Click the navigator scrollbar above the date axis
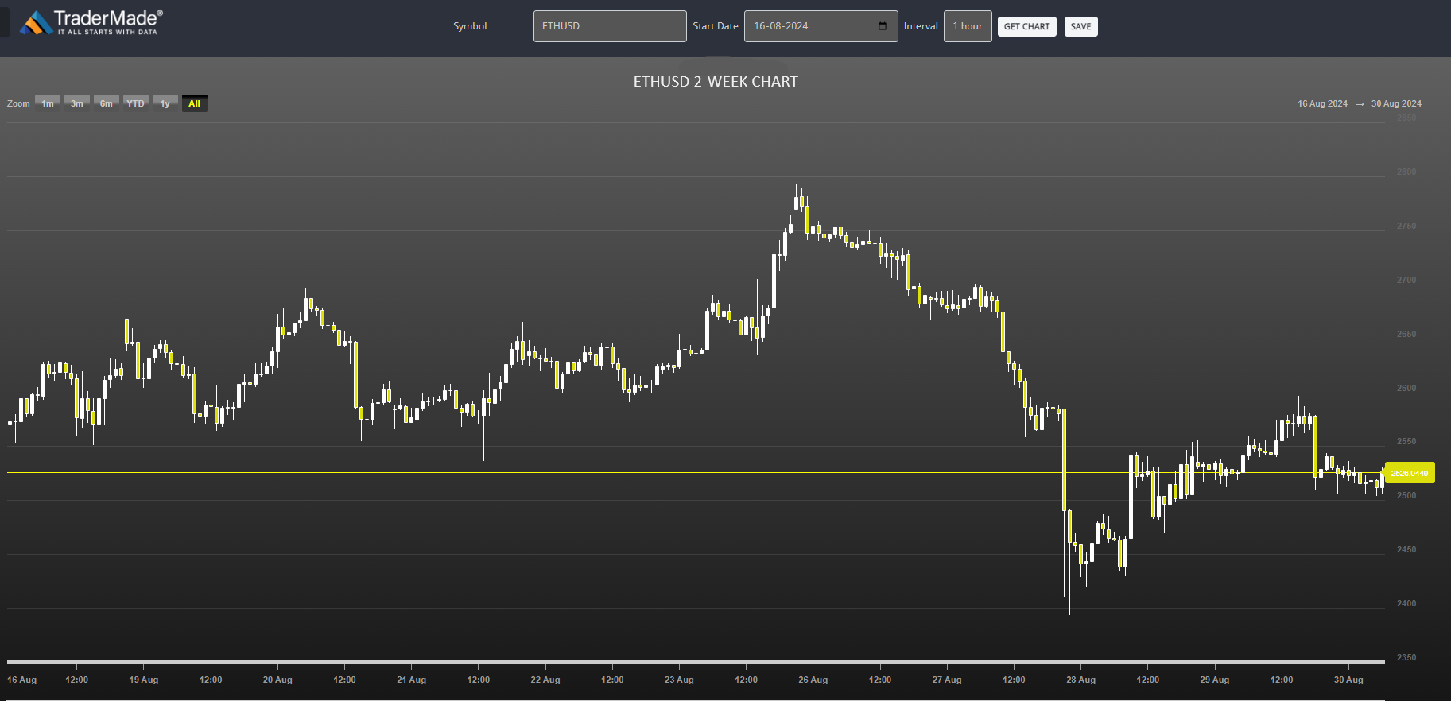Image resolution: width=1451 pixels, height=701 pixels. pos(696,661)
